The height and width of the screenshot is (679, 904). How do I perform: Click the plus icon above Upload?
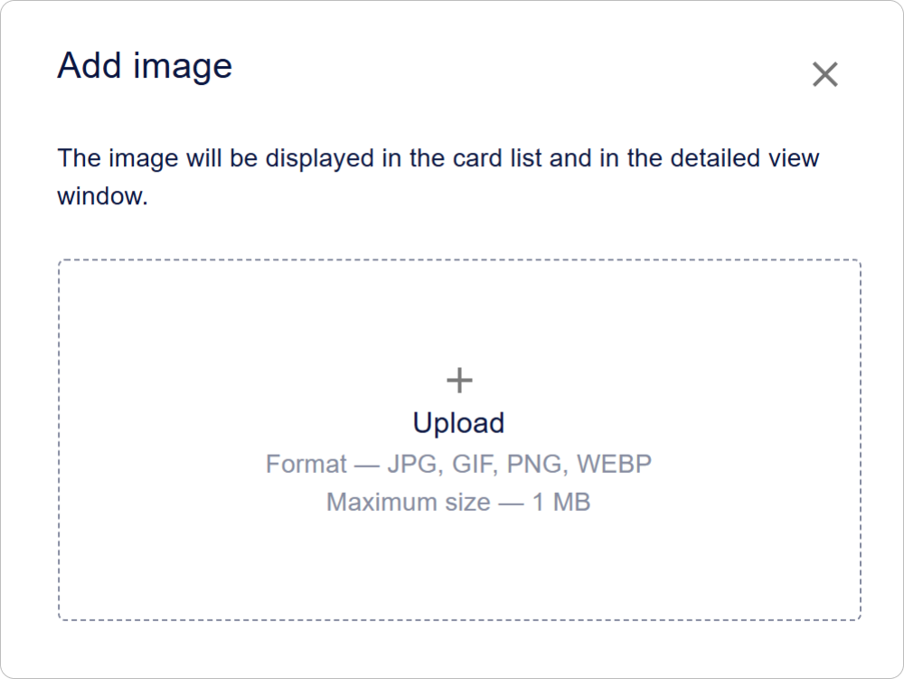coord(459,381)
